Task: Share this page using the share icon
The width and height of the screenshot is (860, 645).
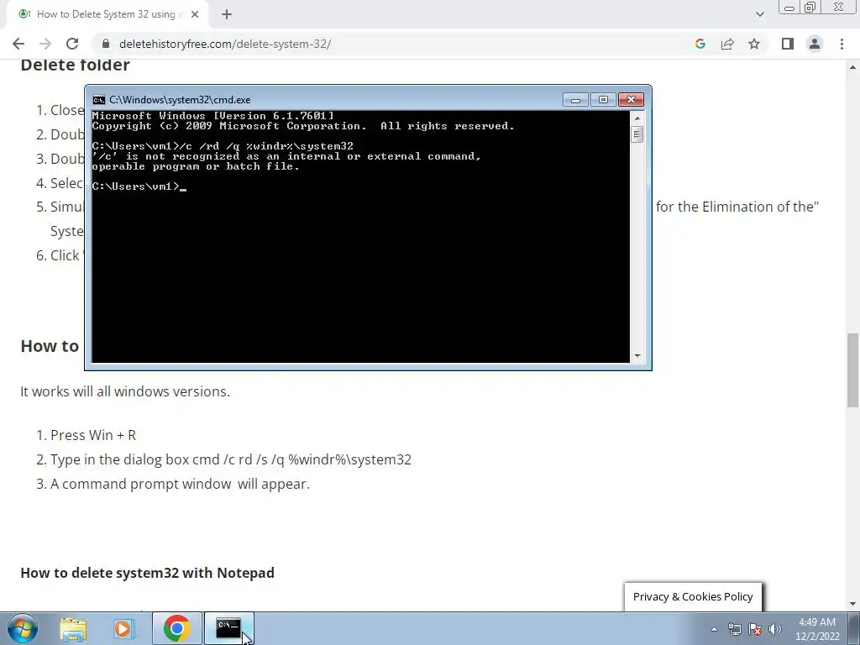Action: click(x=727, y=44)
